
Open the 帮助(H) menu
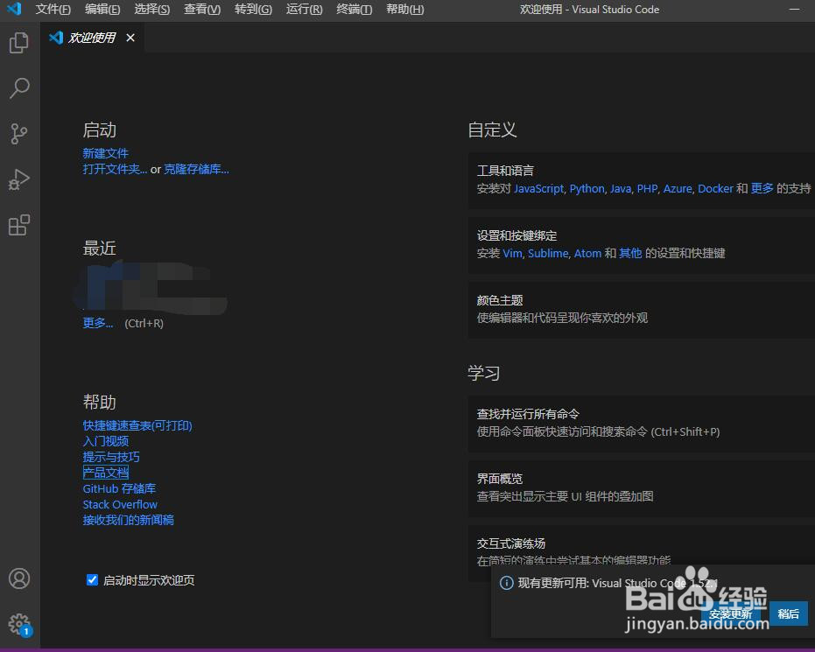[x=405, y=10]
